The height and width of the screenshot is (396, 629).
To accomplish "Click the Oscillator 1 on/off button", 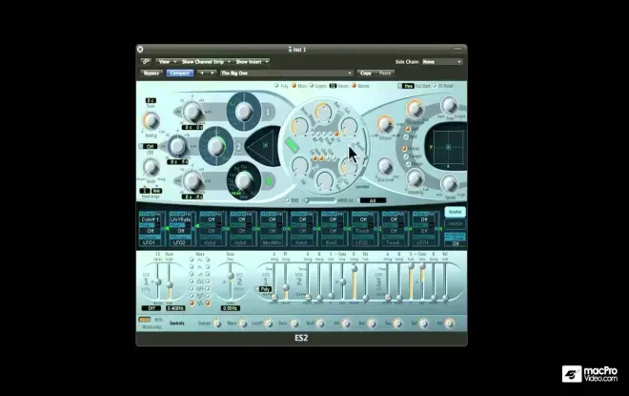I will click(268, 112).
